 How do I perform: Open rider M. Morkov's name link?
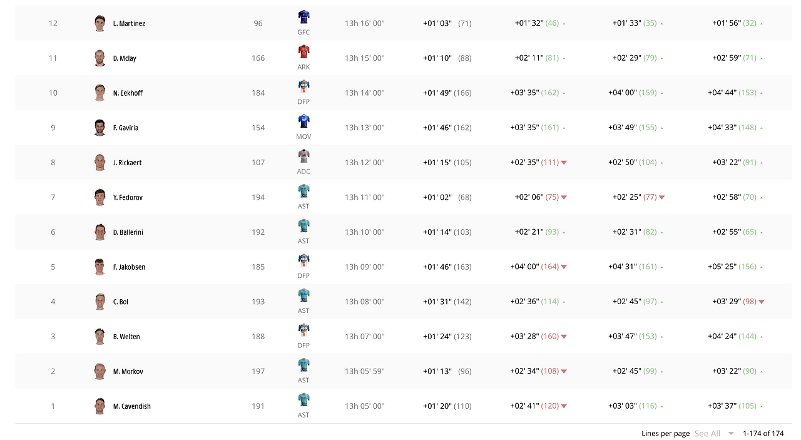click(x=128, y=371)
